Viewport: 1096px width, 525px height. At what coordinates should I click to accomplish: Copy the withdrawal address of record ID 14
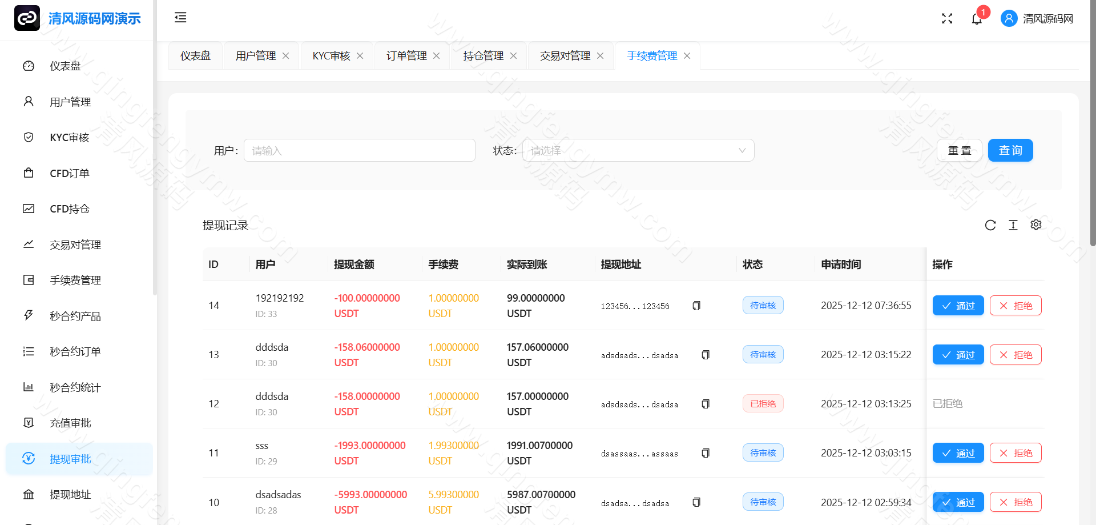tap(696, 306)
